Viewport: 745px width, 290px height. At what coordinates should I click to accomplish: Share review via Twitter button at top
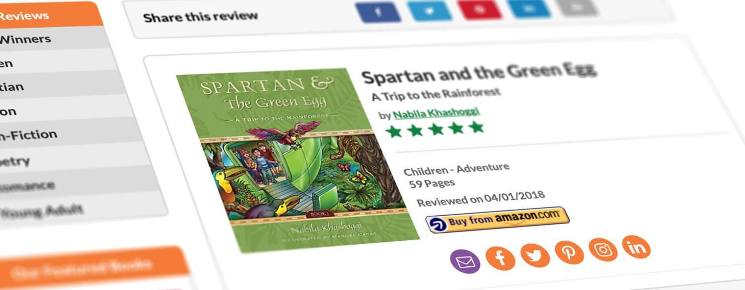[429, 10]
